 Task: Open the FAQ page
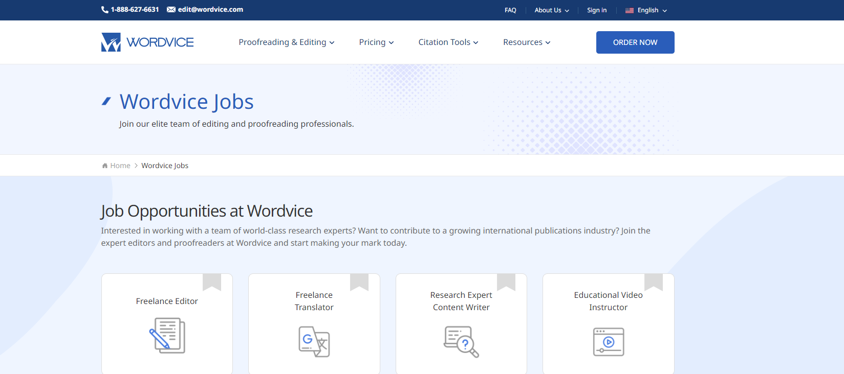tap(510, 10)
